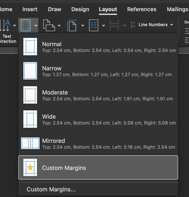This screenshot has width=189, height=197.
Task: Click the Mirrored margins preview icon
Action: pyautogui.click(x=30, y=143)
